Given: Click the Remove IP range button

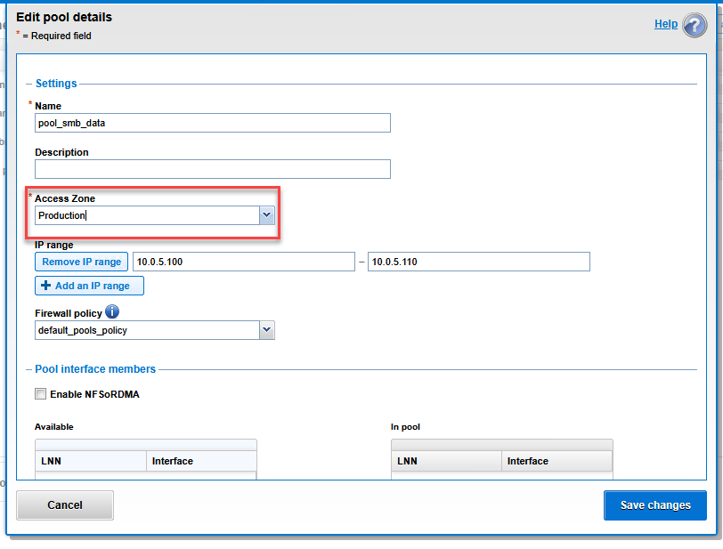Looking at the screenshot, I should click(x=81, y=262).
